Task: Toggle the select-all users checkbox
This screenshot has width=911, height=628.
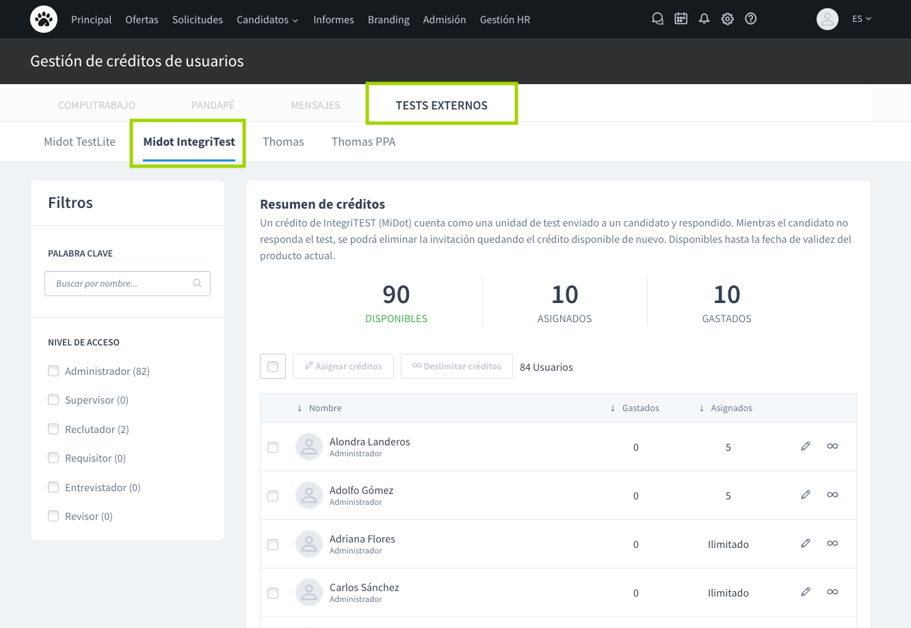Action: pos(273,367)
